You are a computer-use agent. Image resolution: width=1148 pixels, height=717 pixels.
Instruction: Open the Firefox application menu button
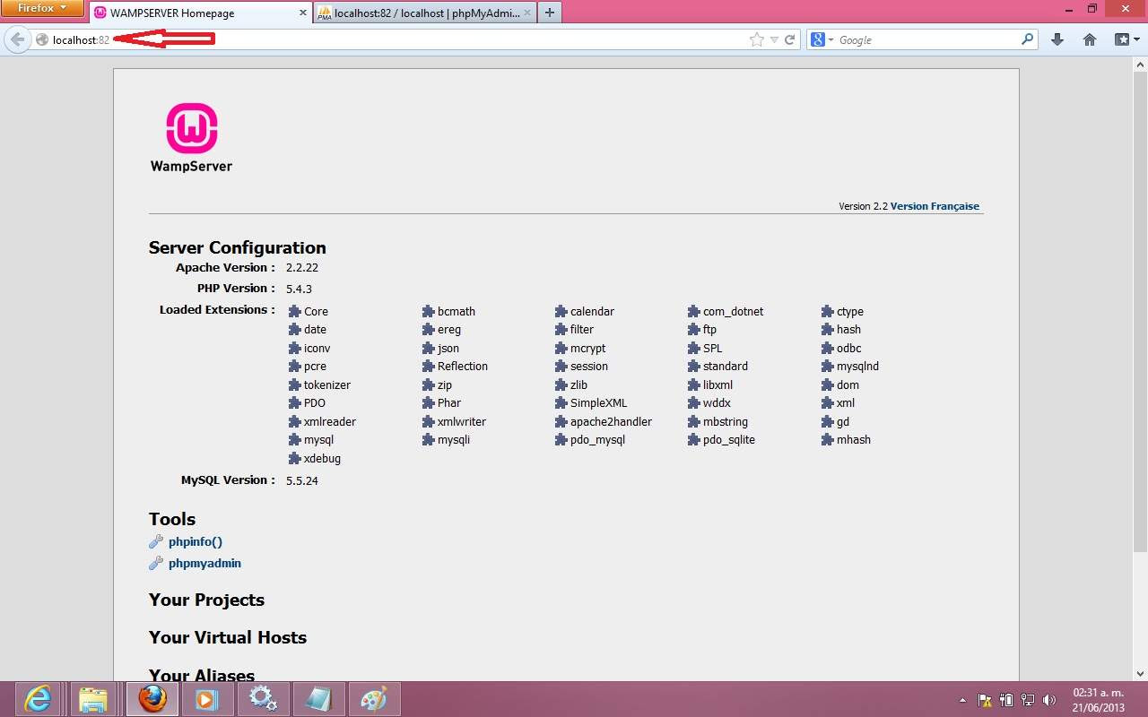tap(40, 8)
